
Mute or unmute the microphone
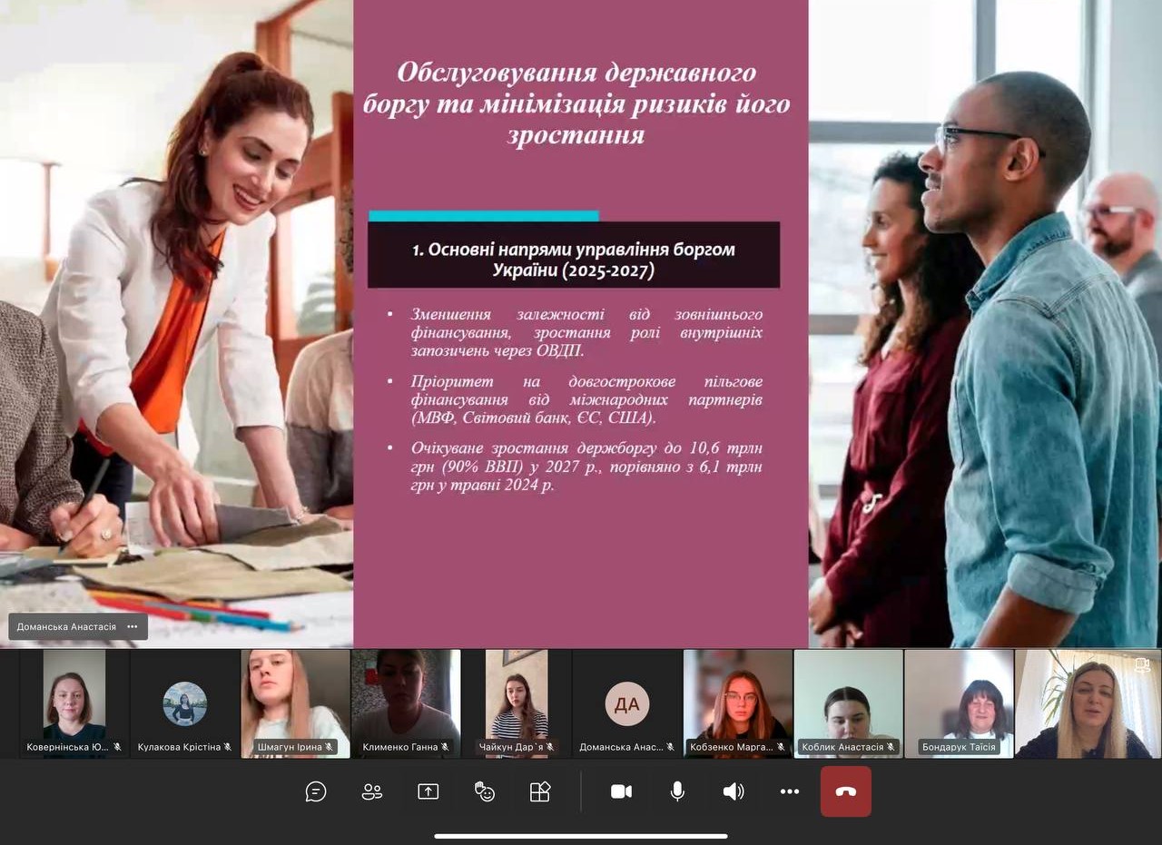[677, 791]
